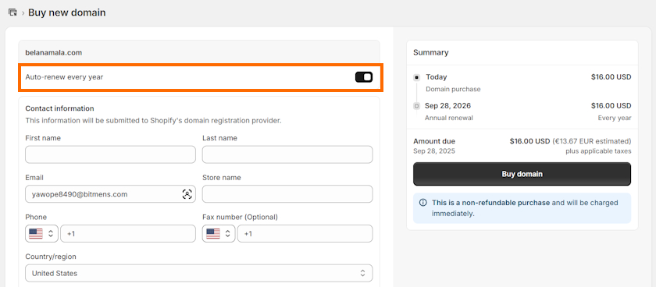Click the contact autofill icon in Email field
656x287 pixels.
187,194
